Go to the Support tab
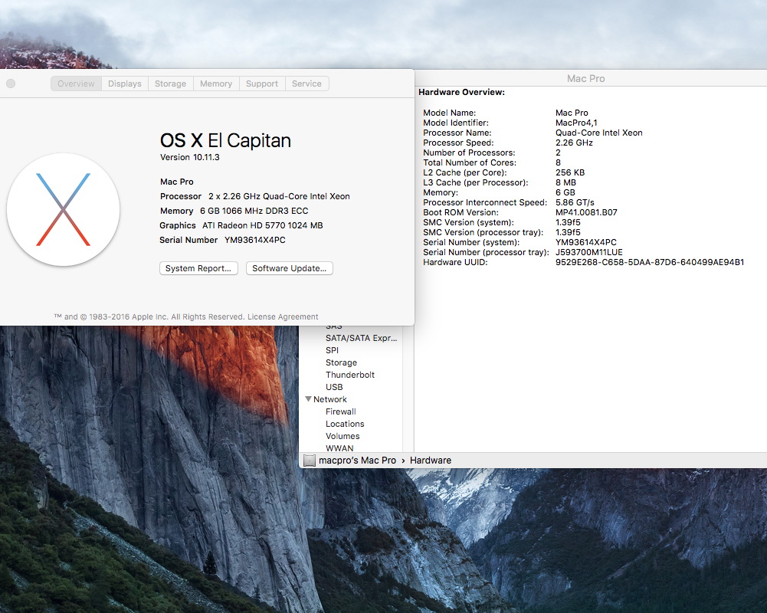The height and width of the screenshot is (613, 767). coord(262,84)
